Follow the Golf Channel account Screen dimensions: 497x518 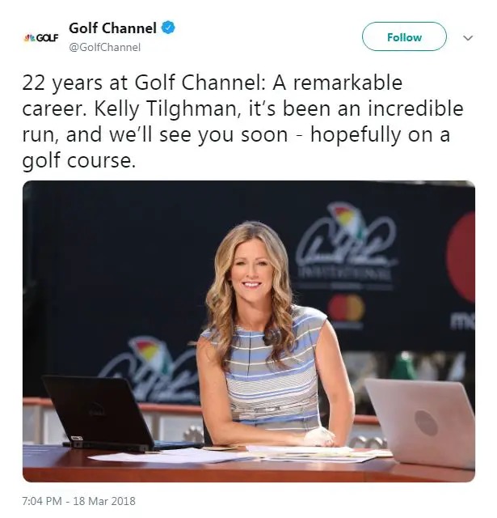tap(404, 36)
